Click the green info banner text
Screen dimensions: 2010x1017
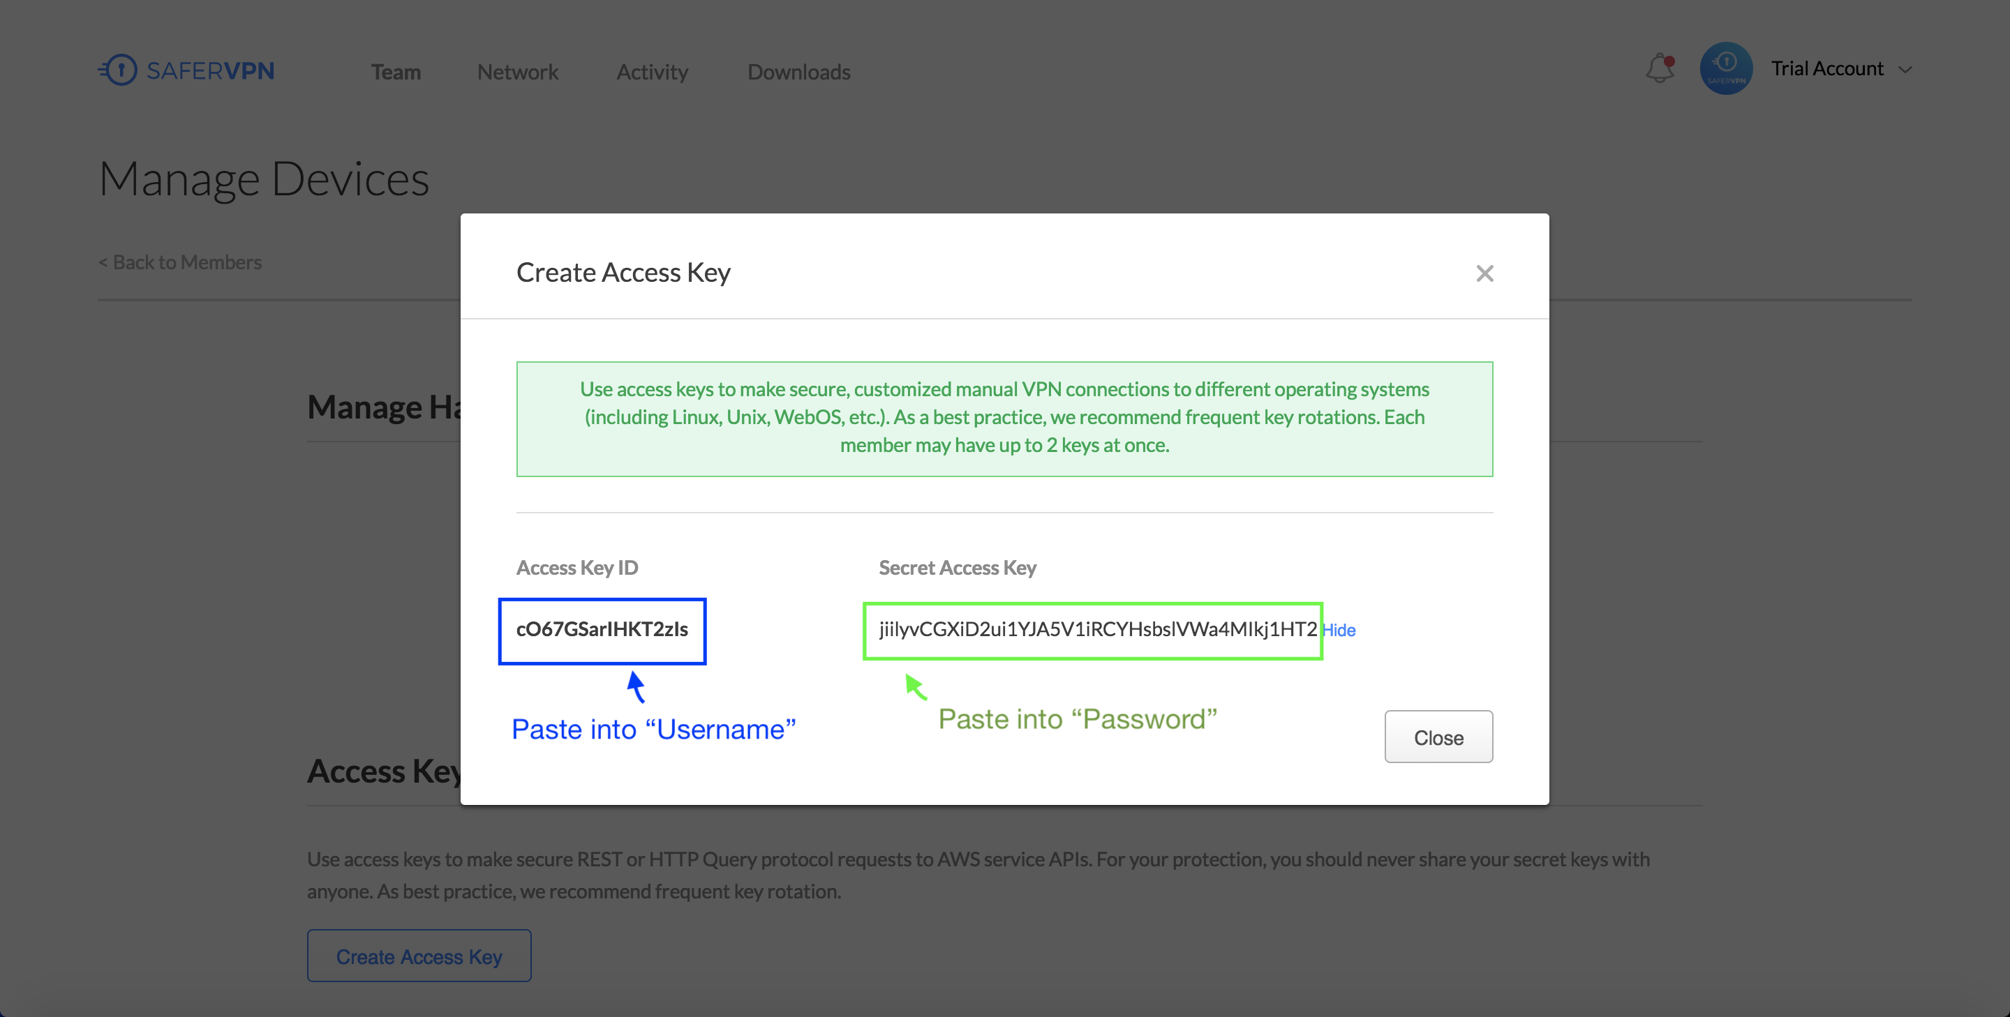[x=1004, y=417]
